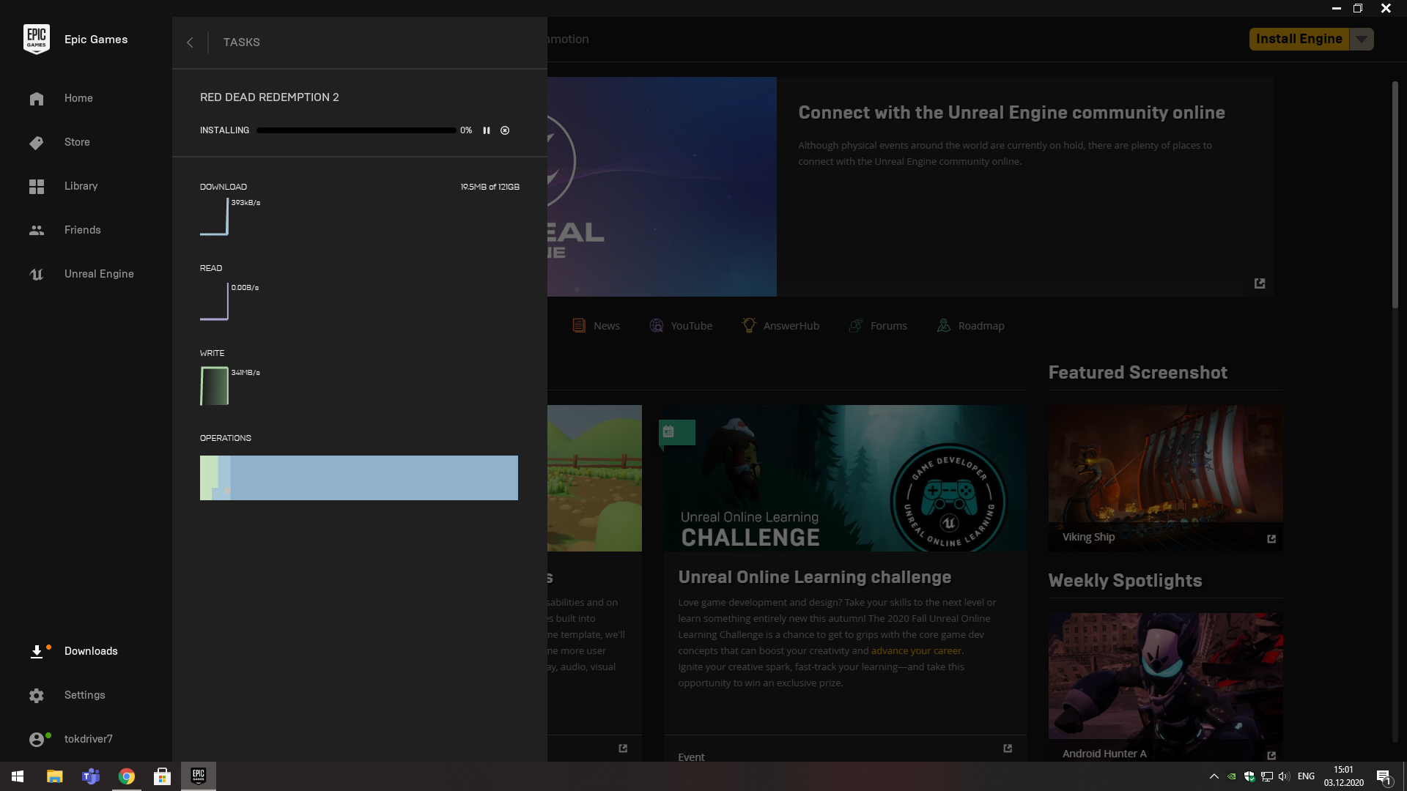Click the installing progress bar
Screen dimensions: 1407x791
(x=356, y=130)
